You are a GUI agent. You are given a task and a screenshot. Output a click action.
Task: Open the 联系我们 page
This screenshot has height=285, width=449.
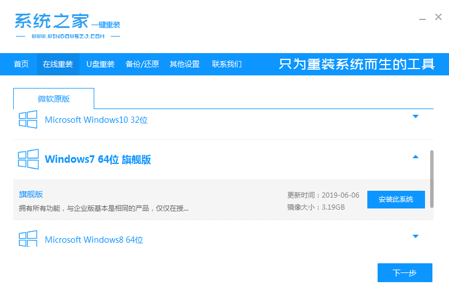pos(227,64)
